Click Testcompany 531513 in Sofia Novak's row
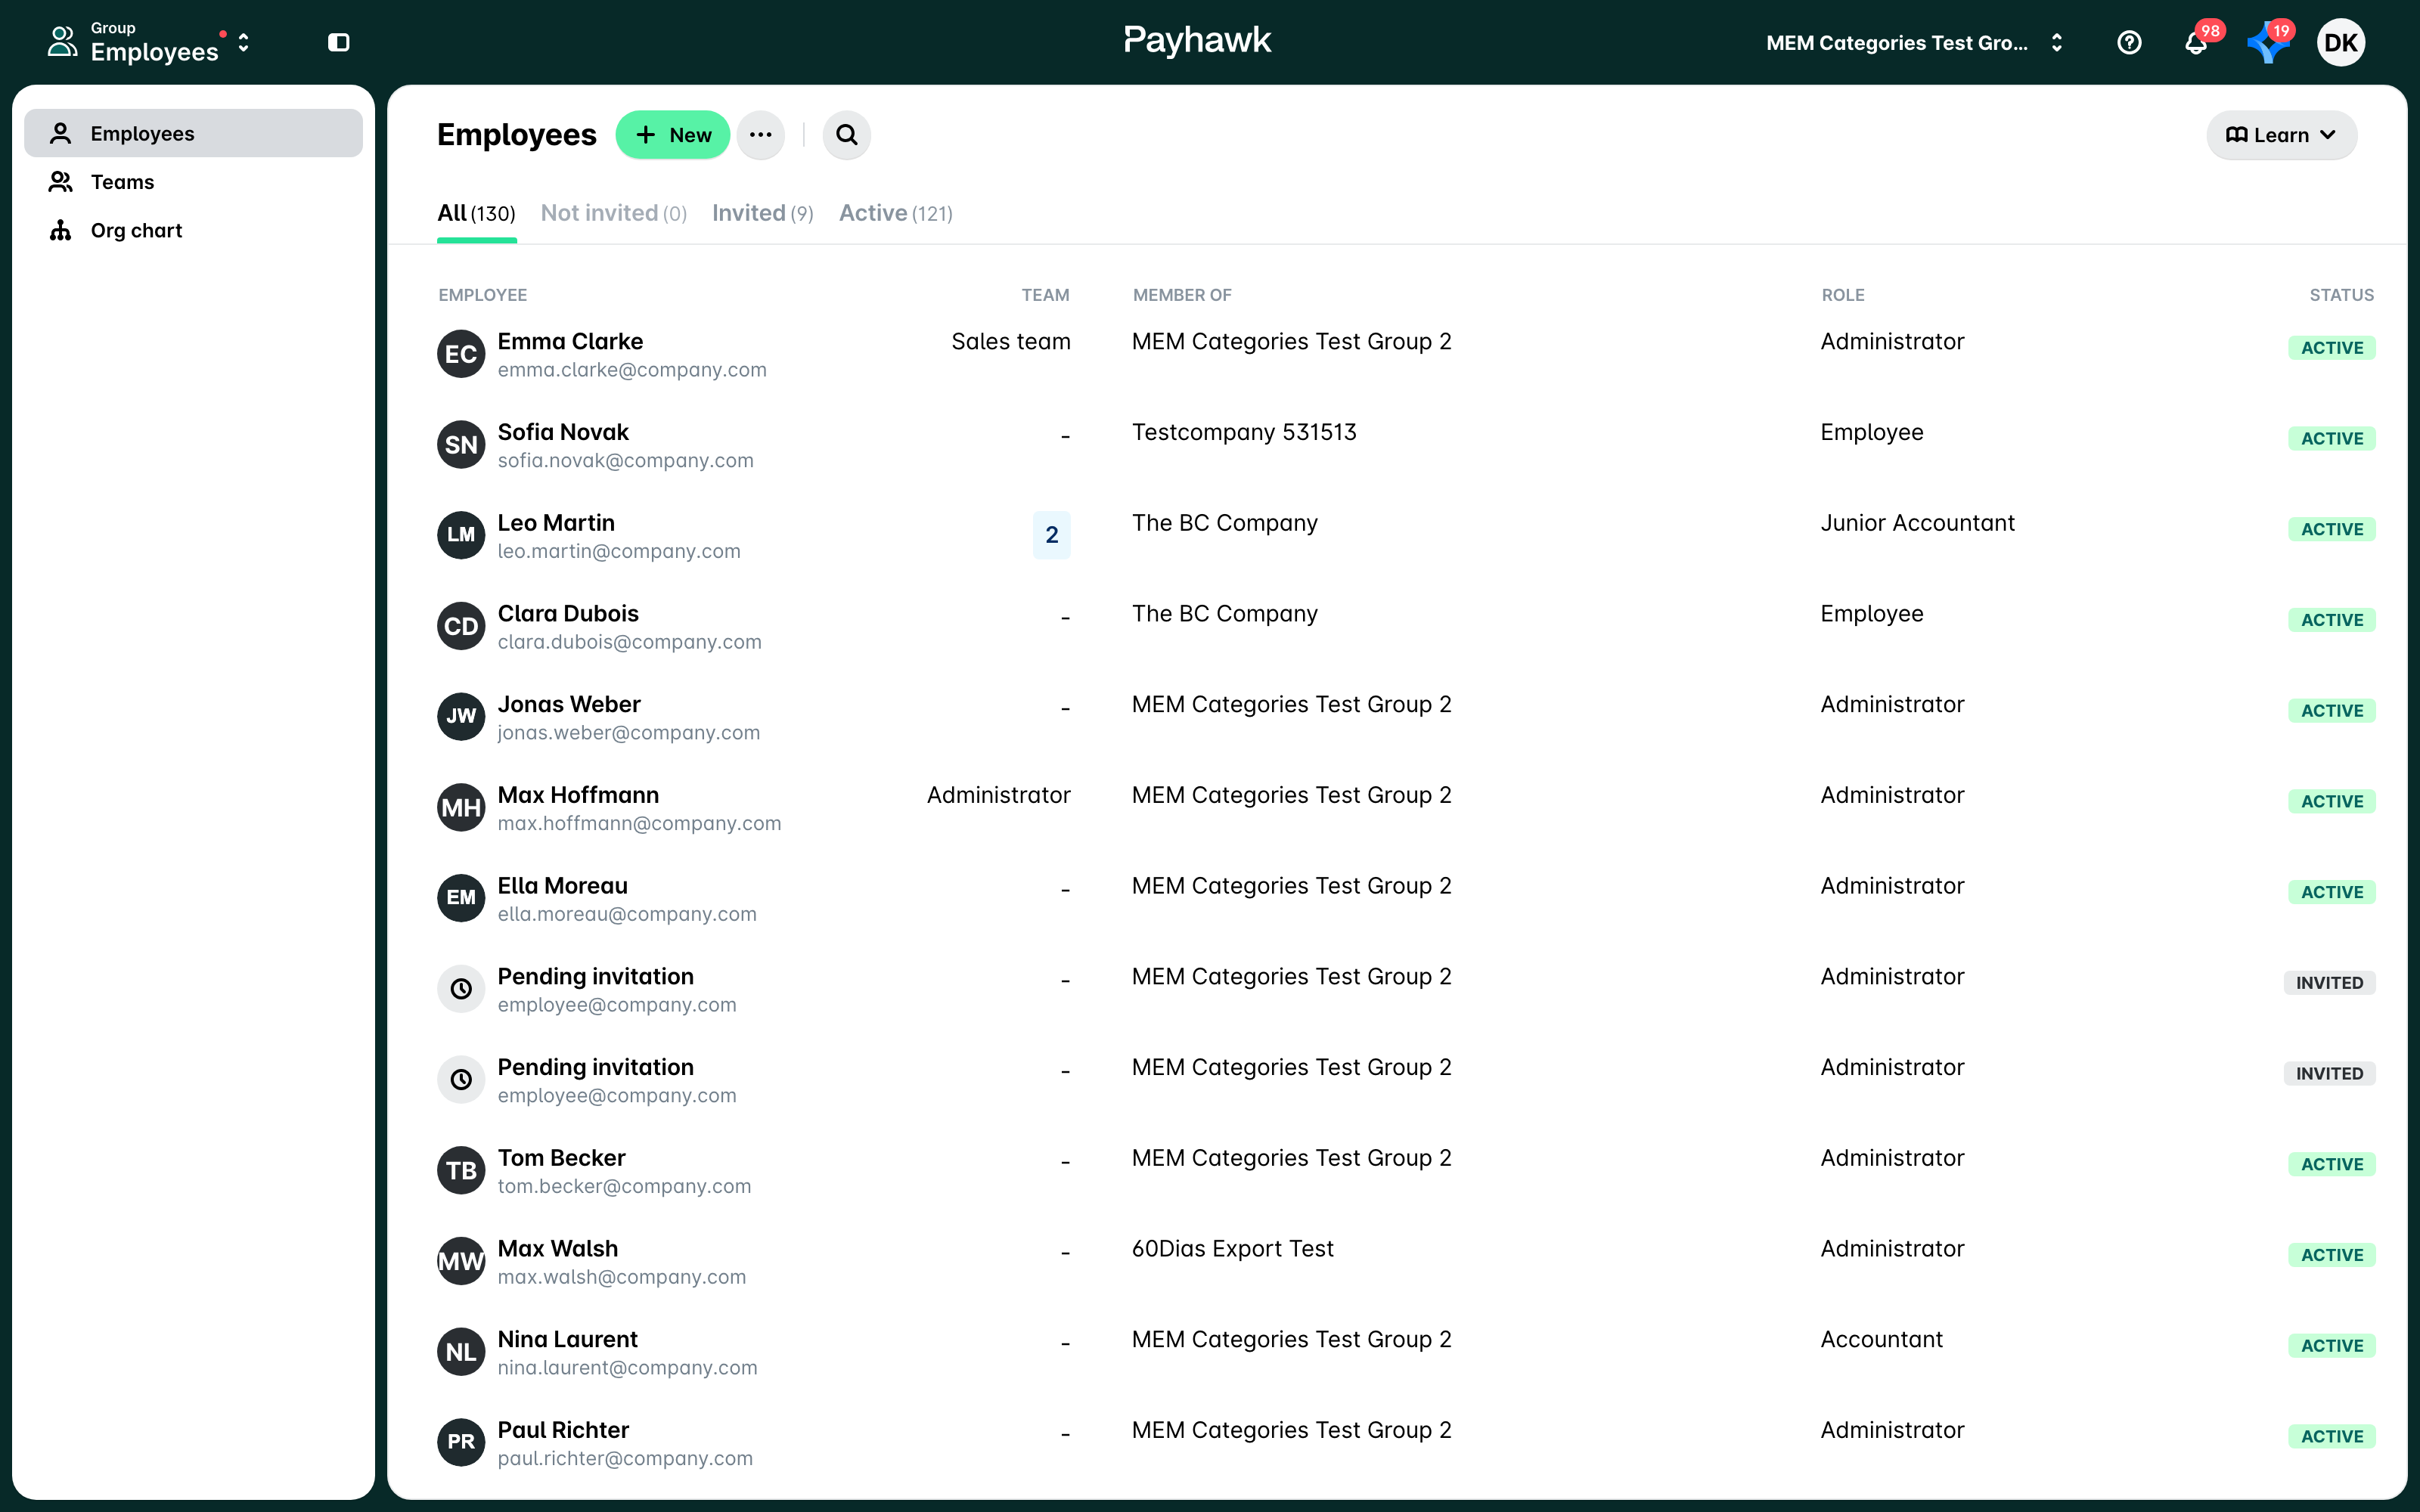This screenshot has width=2420, height=1512. 1244,432
